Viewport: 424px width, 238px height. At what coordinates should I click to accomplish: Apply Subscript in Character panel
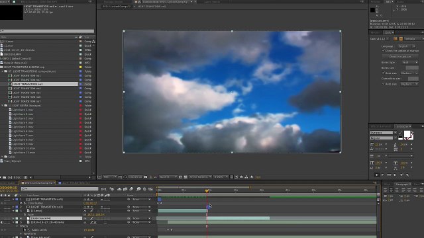407,175
